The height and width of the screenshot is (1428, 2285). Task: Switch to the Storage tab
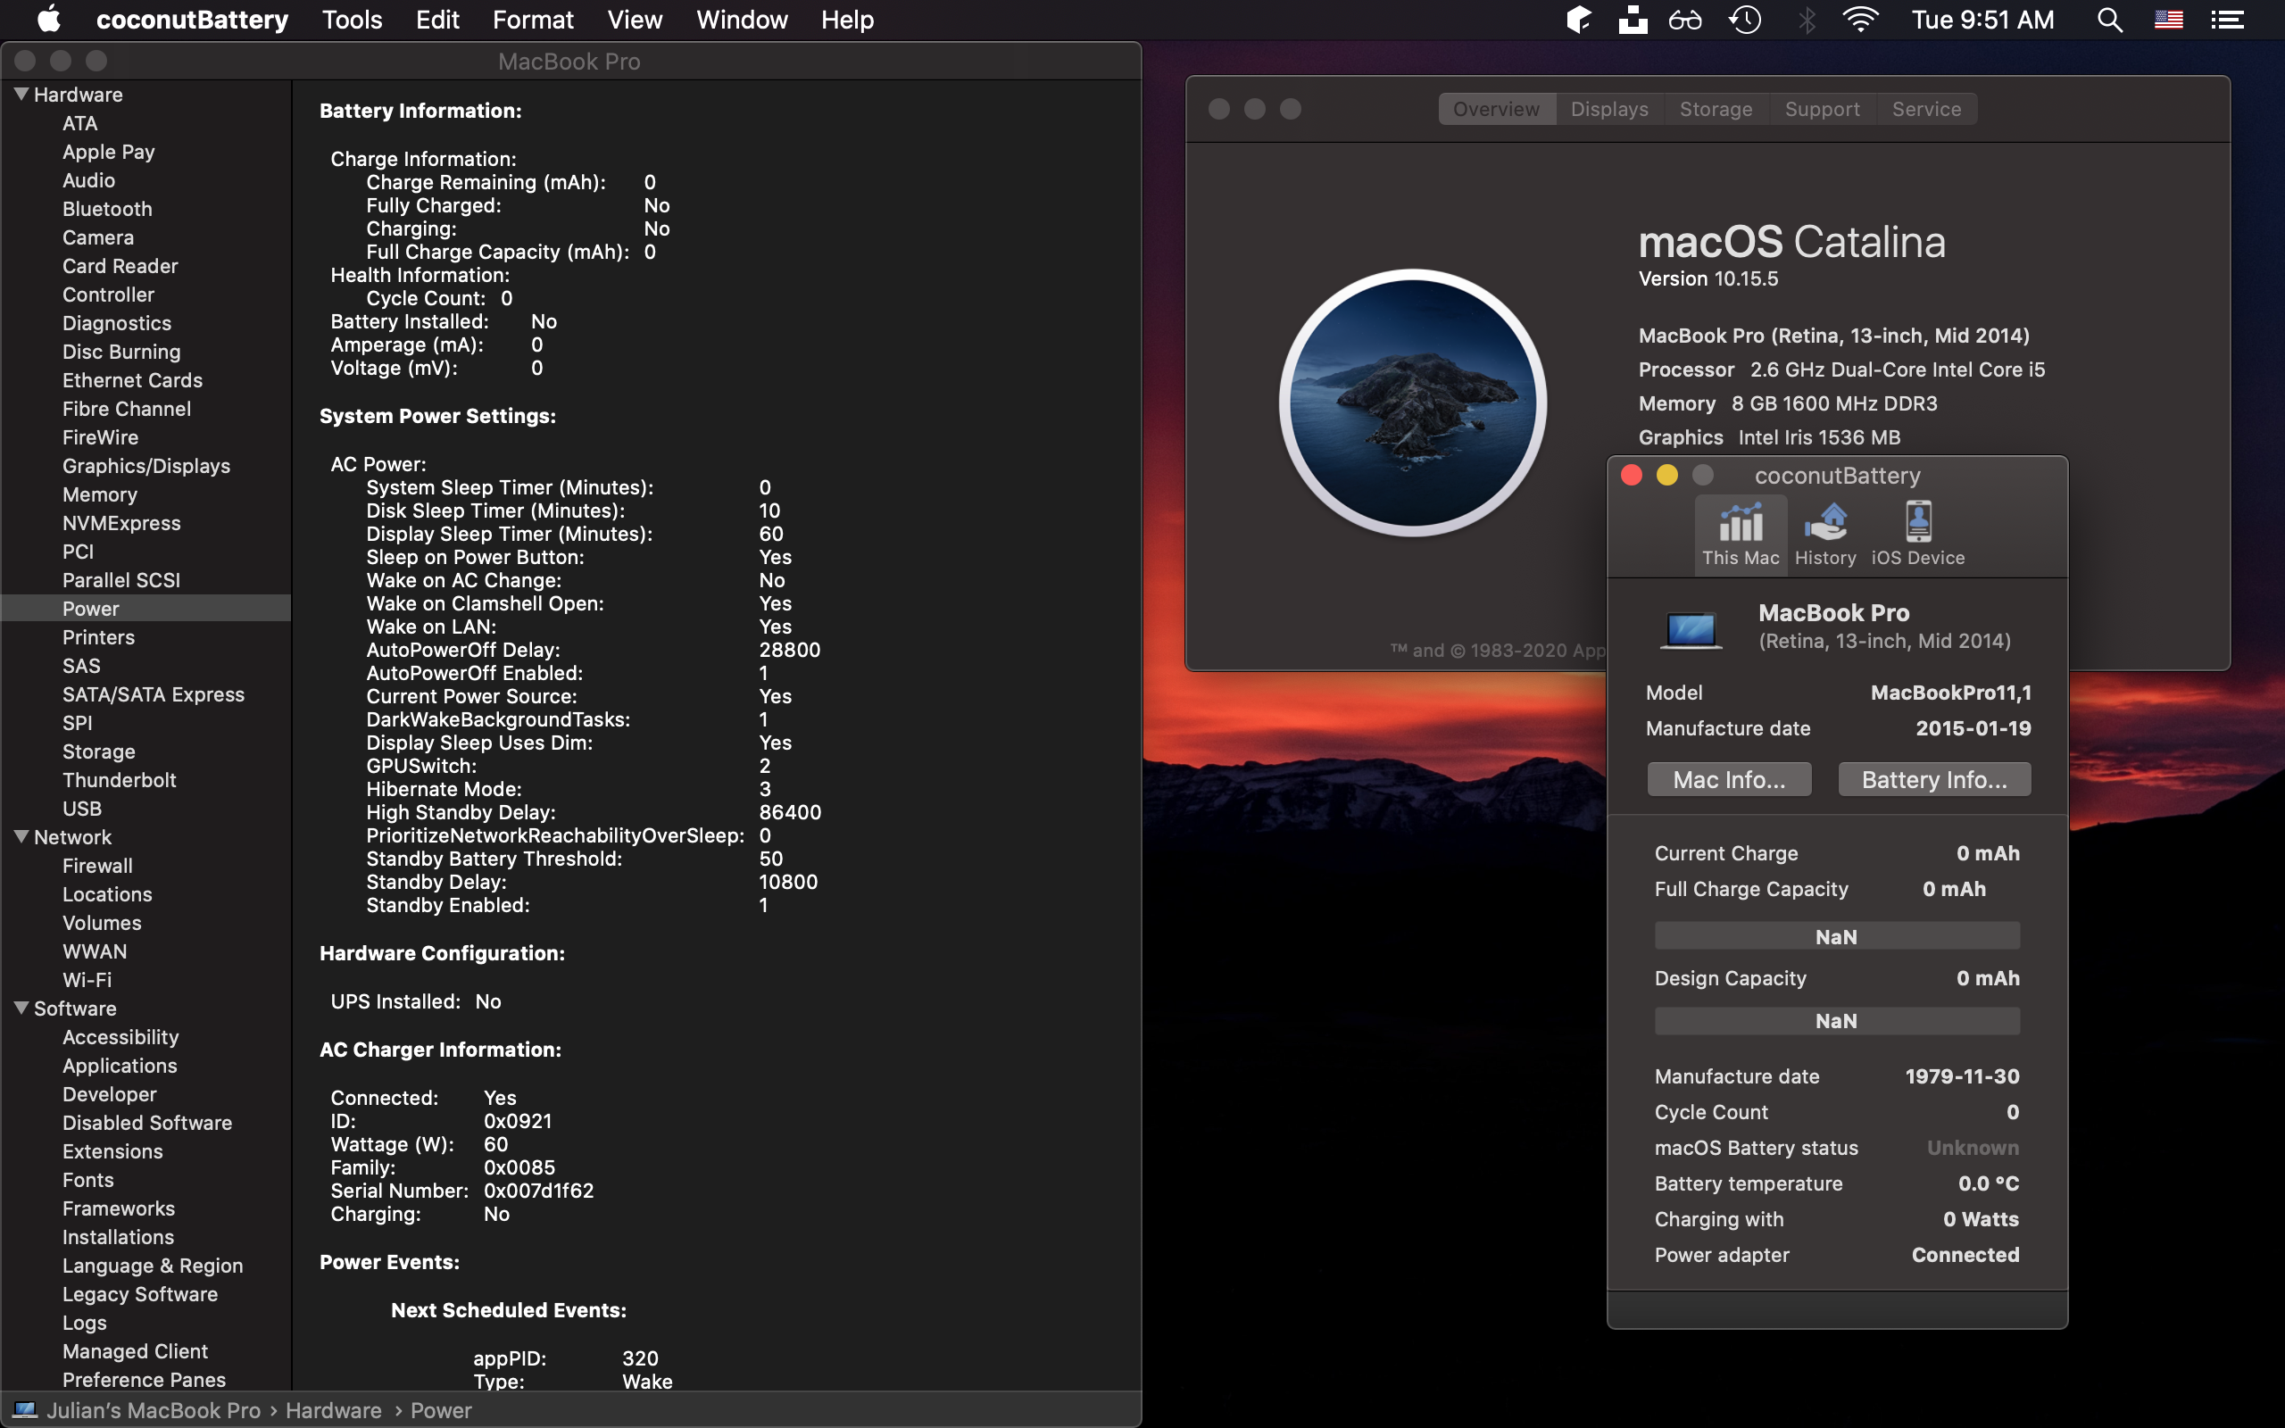point(1715,110)
